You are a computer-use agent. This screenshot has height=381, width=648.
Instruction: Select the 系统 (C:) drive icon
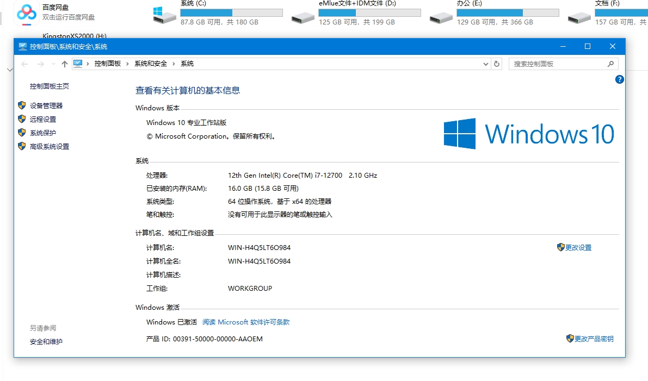tap(164, 15)
